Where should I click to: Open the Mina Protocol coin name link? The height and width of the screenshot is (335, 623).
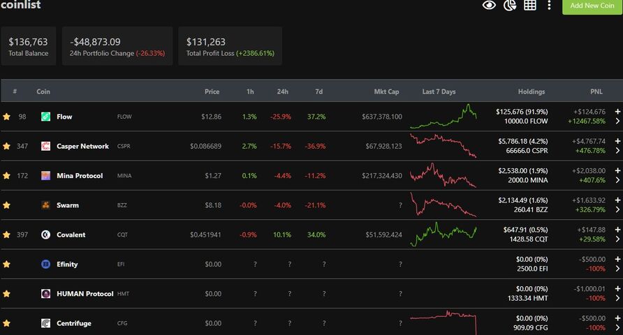click(80, 175)
